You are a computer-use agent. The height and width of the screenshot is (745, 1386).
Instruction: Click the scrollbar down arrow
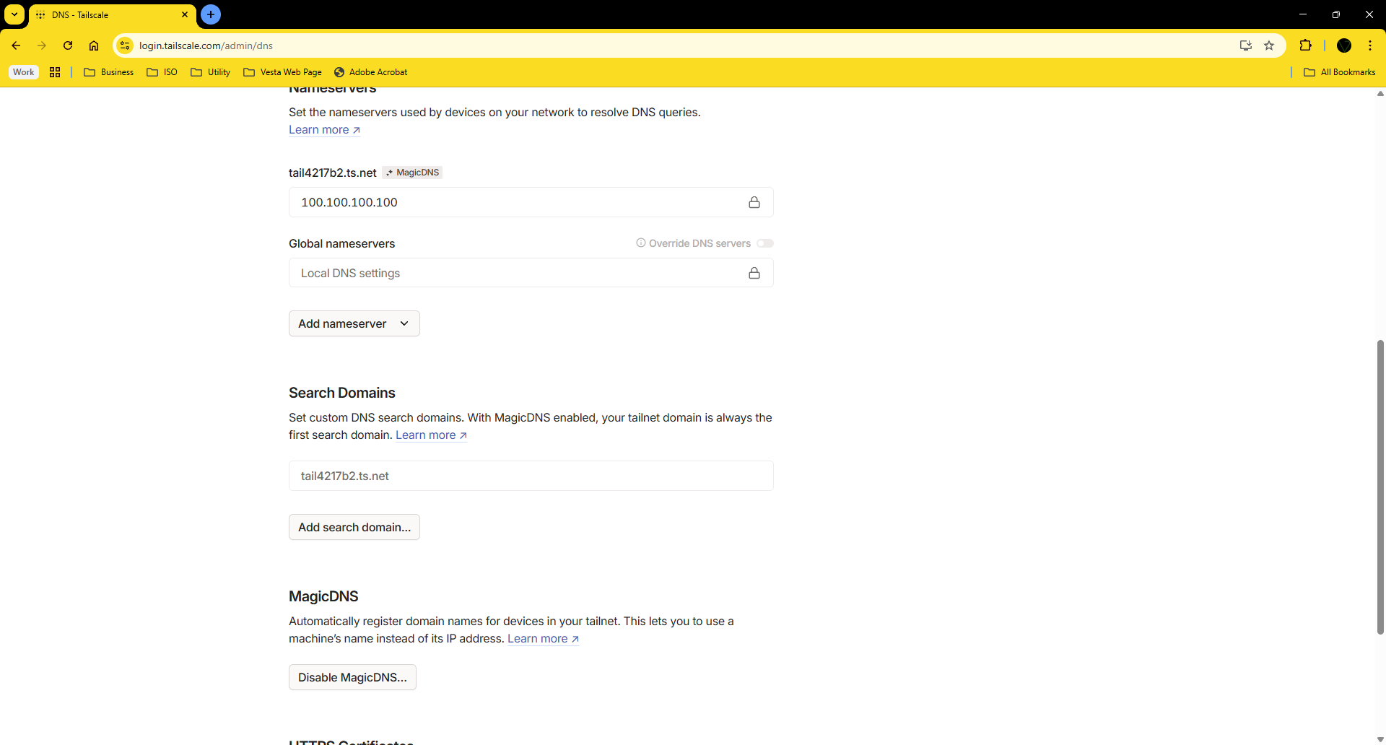coord(1380,739)
